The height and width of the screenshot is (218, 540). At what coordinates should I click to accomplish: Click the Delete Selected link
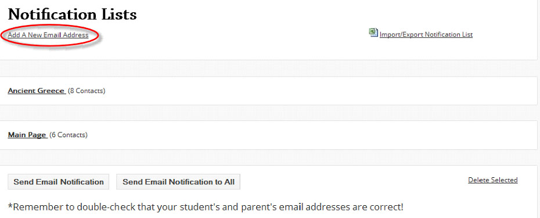pyautogui.click(x=493, y=180)
